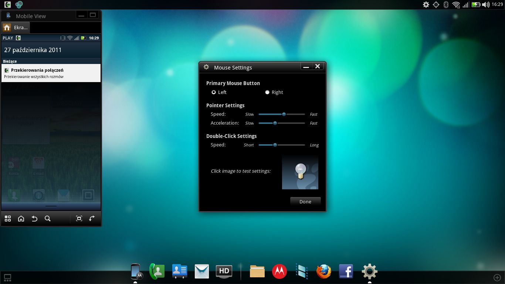The width and height of the screenshot is (505, 284).
Task: Launch Facebook from the dock
Action: click(x=346, y=272)
